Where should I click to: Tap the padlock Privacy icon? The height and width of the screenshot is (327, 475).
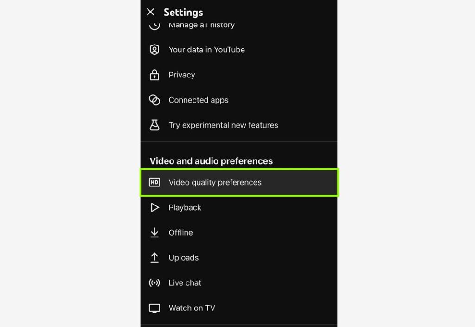coord(154,75)
